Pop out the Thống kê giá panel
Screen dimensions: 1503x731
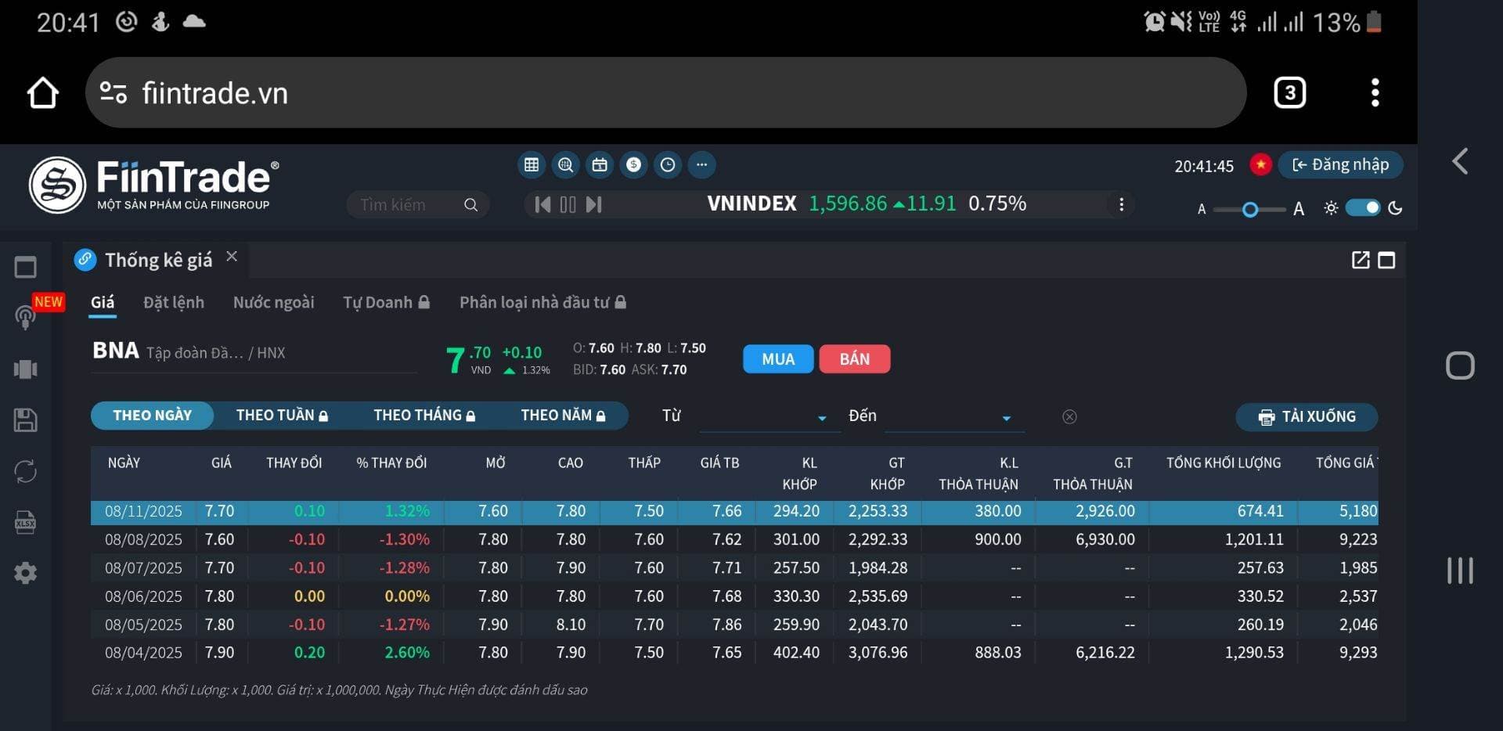(x=1361, y=260)
